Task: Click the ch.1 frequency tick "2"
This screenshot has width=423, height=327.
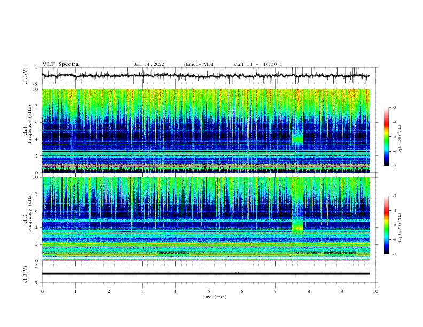Action: point(37,155)
